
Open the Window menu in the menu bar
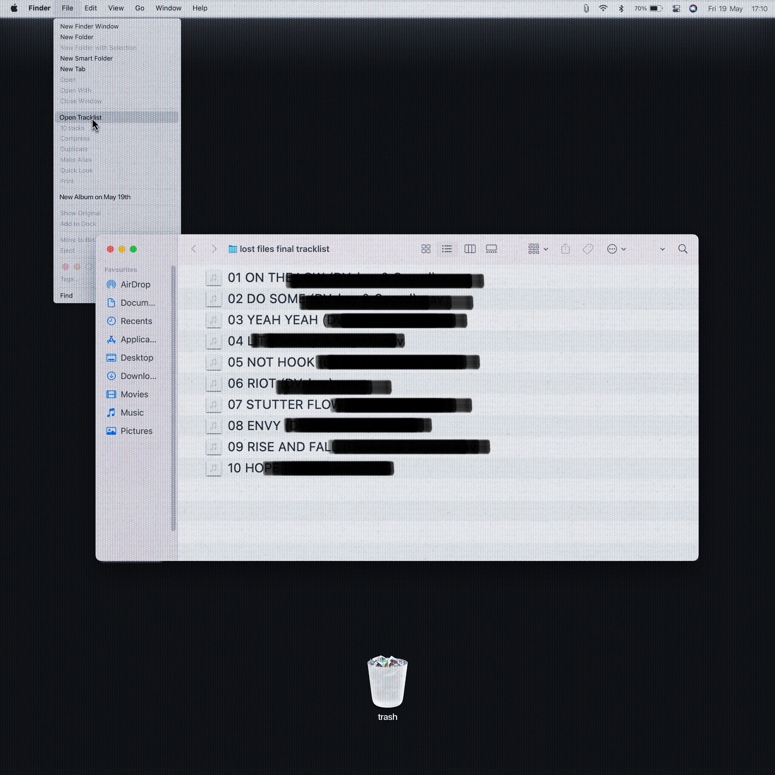click(168, 8)
